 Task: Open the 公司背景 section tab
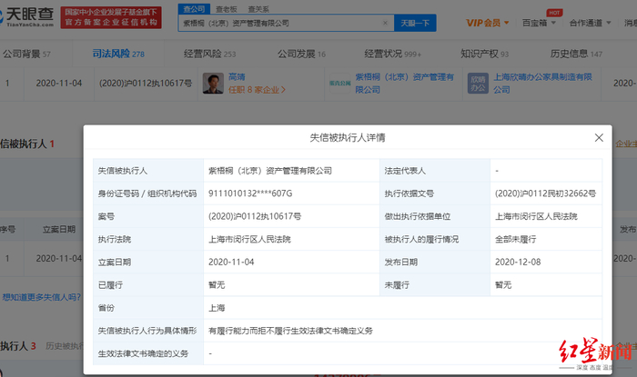point(26,54)
